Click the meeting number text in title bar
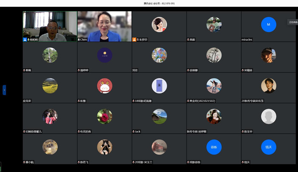Viewport: 298px width, 172px height. [160, 3]
